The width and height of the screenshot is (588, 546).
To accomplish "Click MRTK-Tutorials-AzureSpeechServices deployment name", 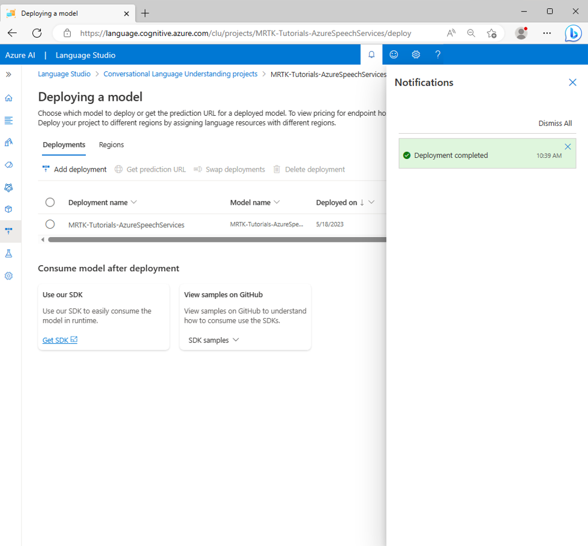I will tap(127, 225).
